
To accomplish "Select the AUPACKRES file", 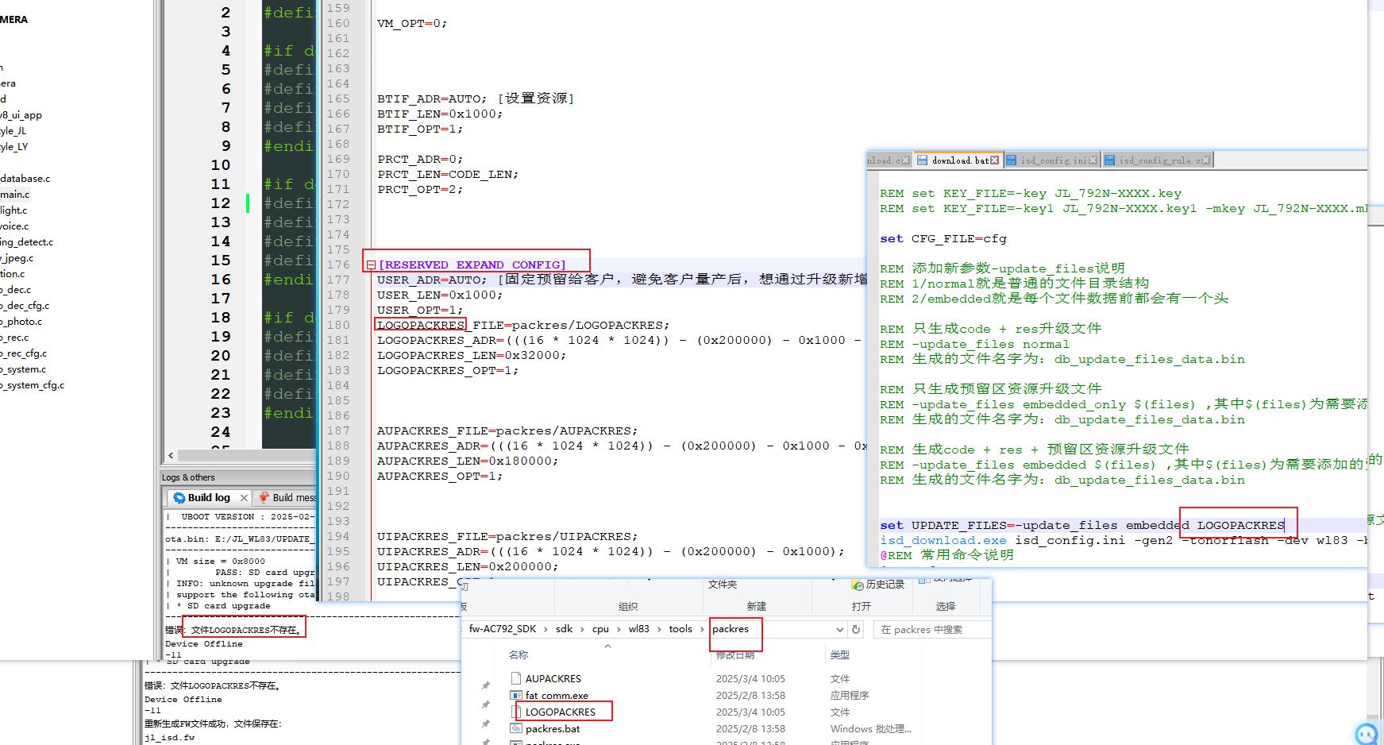I will point(553,679).
